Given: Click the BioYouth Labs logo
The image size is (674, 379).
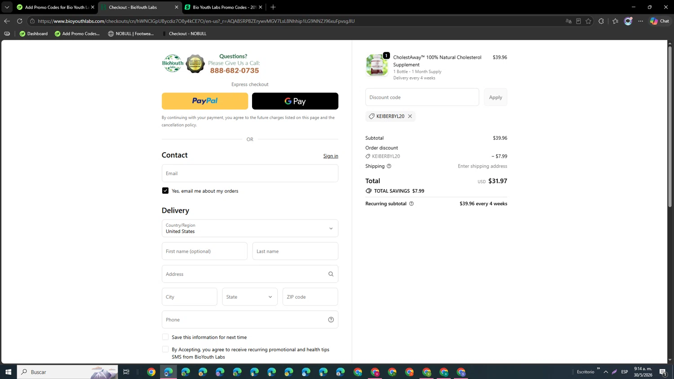Looking at the screenshot, I should click(173, 63).
